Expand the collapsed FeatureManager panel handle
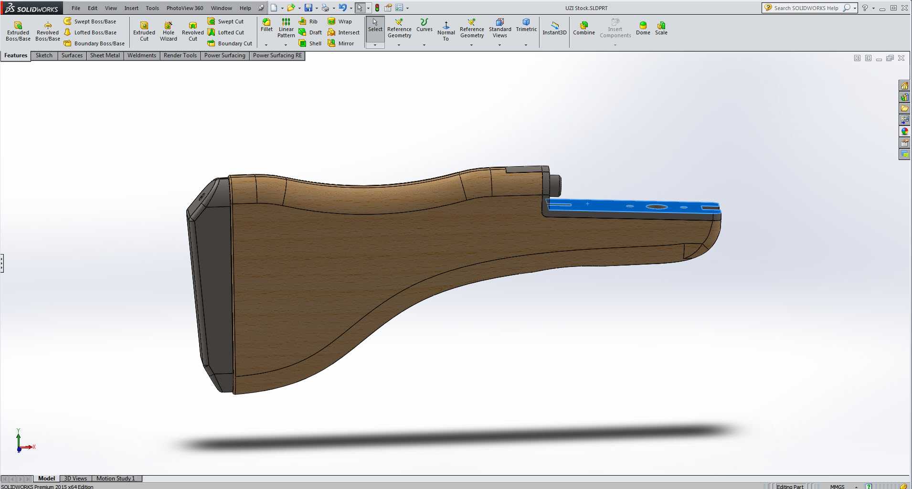This screenshot has height=489, width=912. (x=2, y=263)
